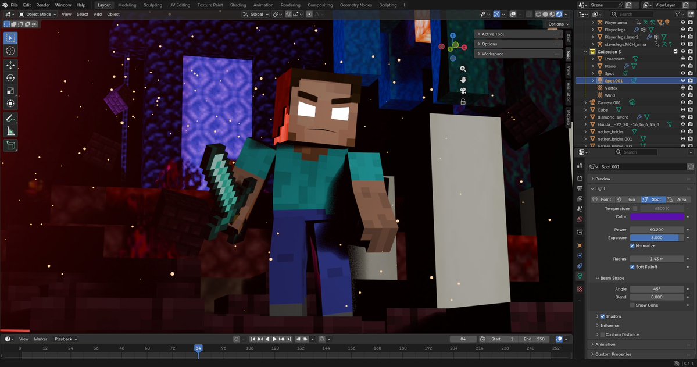The width and height of the screenshot is (697, 367).
Task: Disable Camera.001 in renders via camera icon
Action: pyautogui.click(x=691, y=102)
